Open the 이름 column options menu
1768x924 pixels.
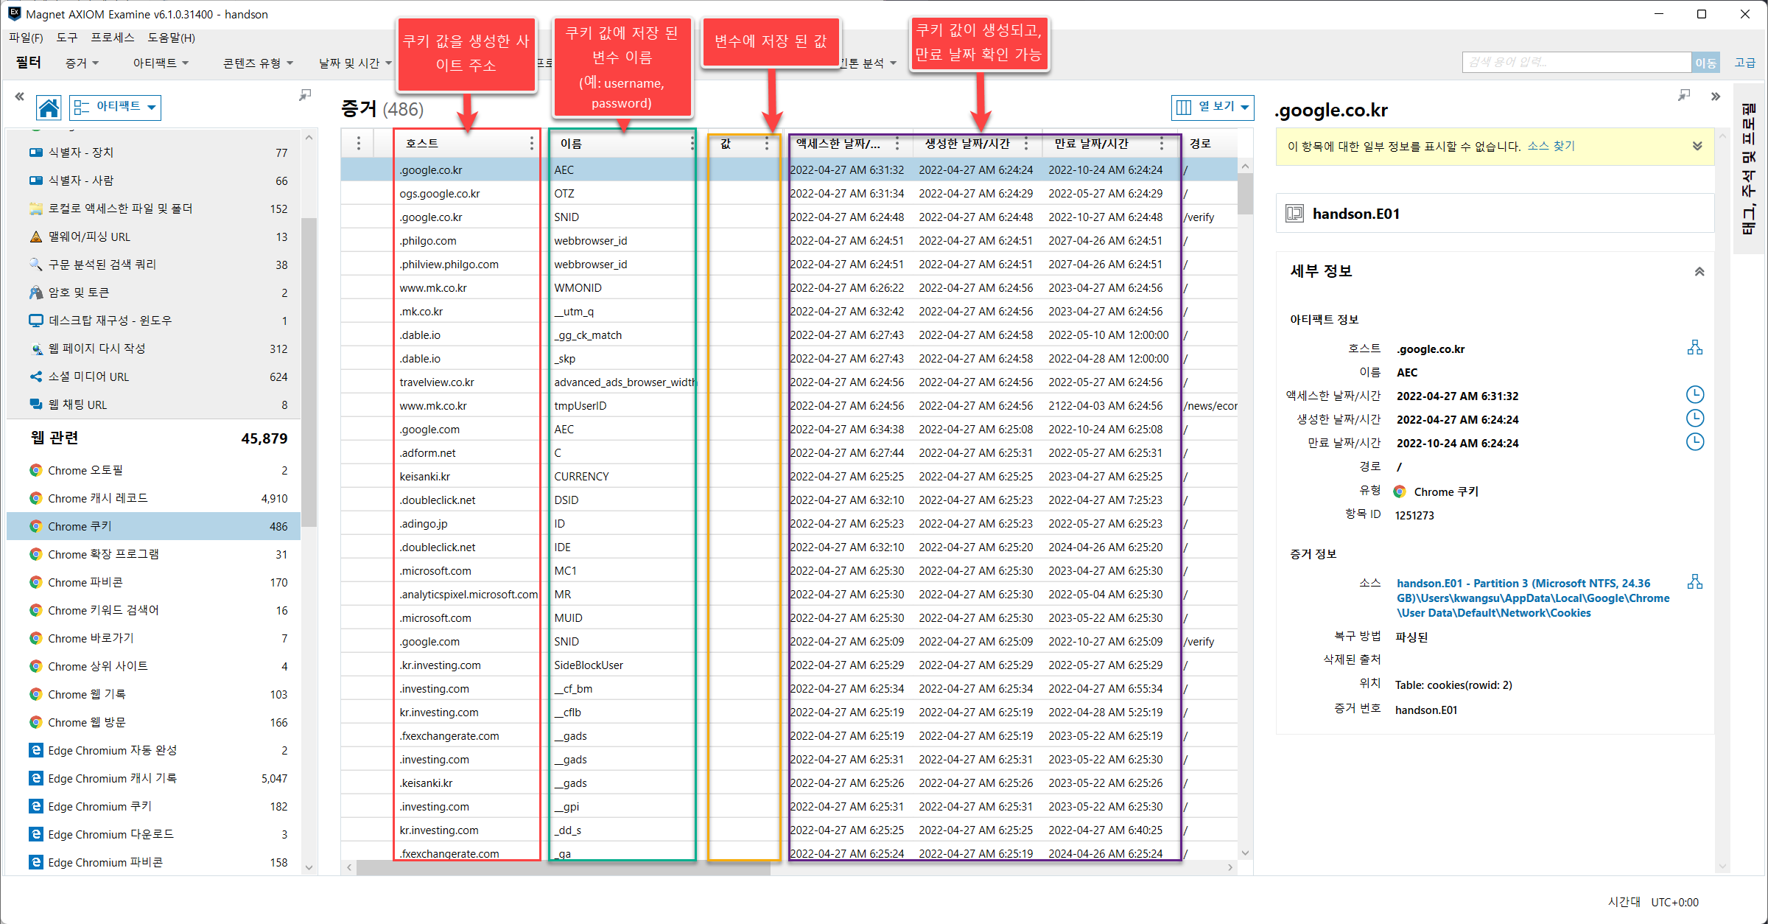pos(691,143)
